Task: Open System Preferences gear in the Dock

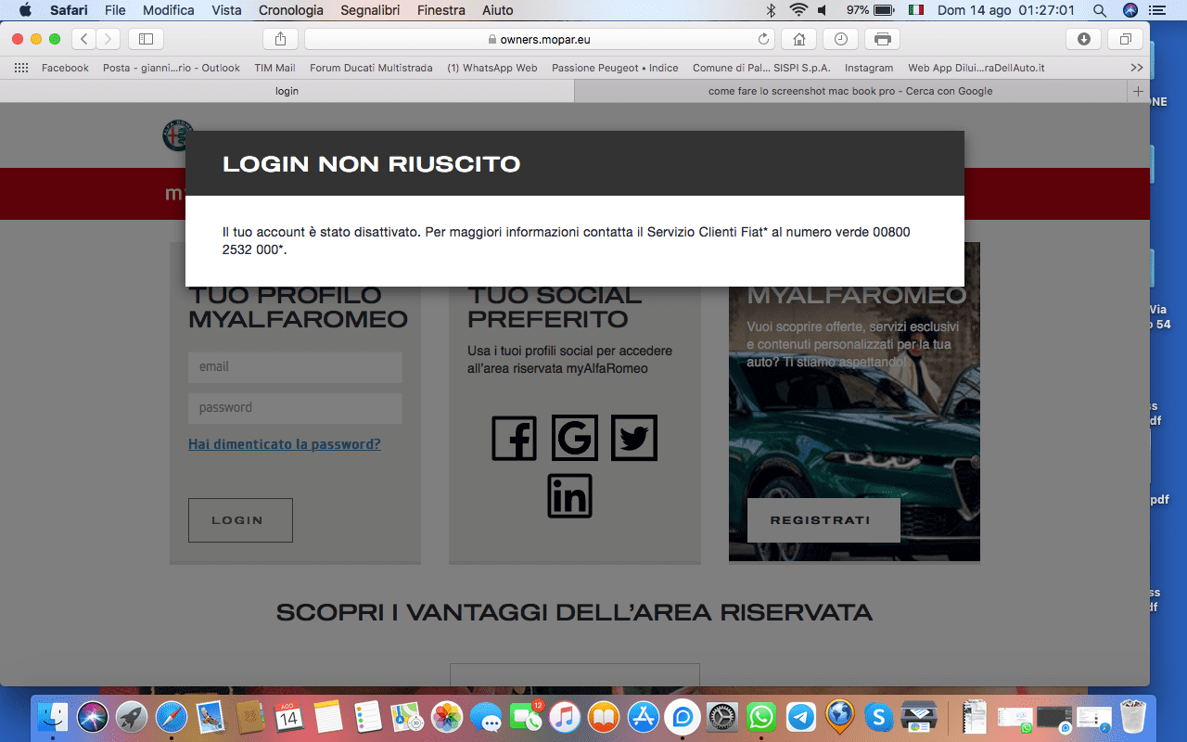Action: [x=722, y=717]
